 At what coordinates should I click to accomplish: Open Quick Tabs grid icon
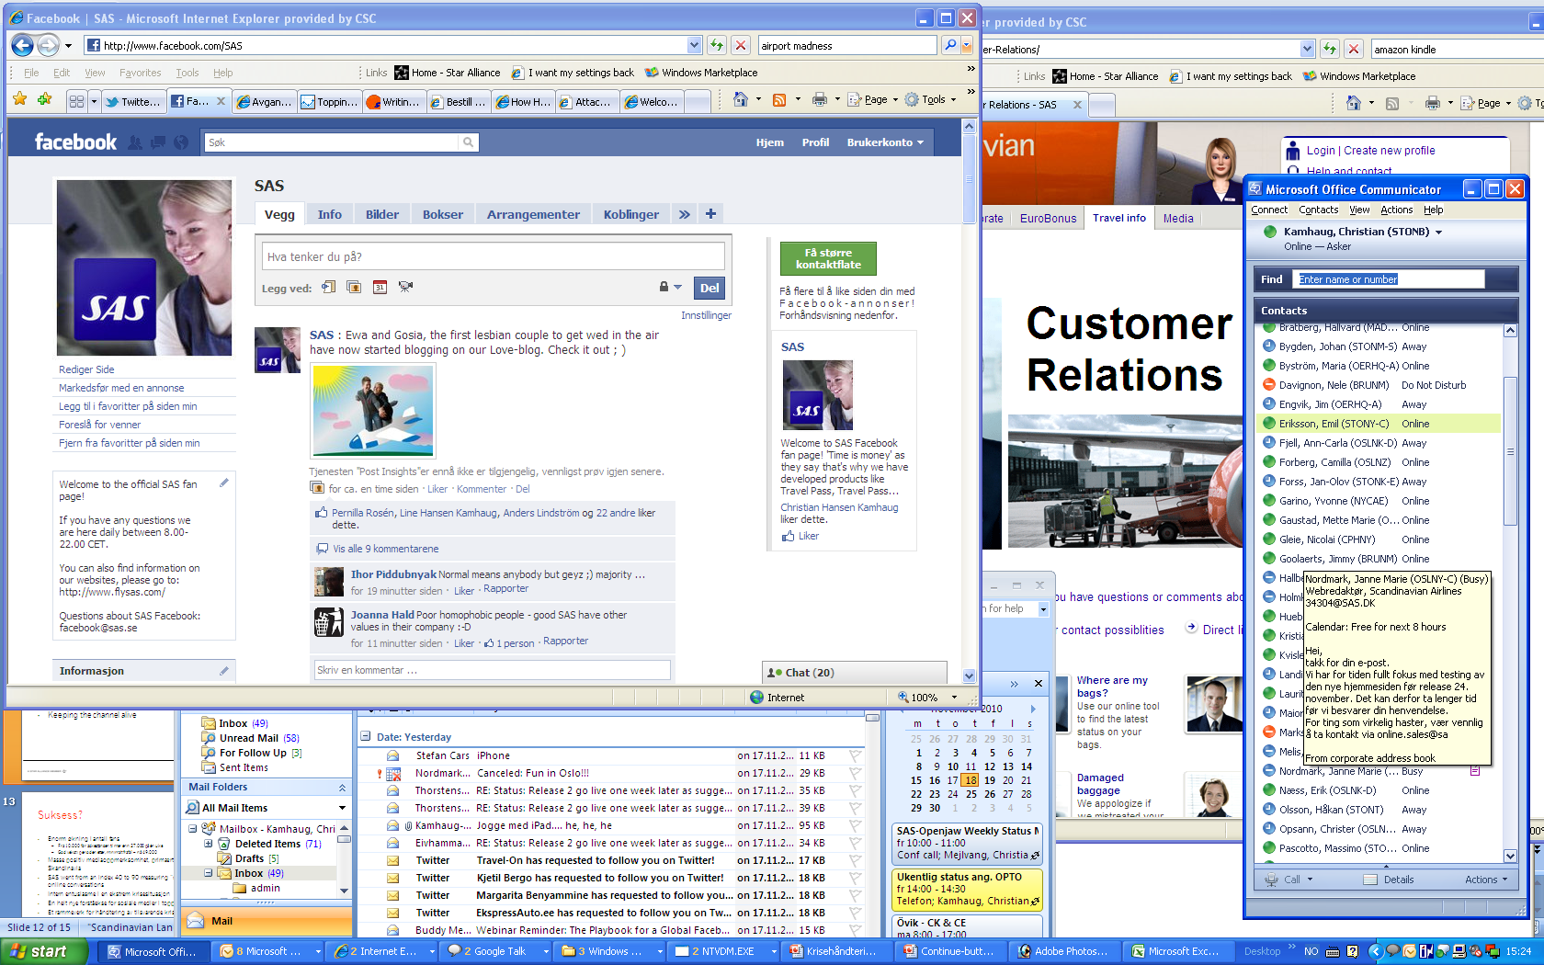[x=76, y=101]
